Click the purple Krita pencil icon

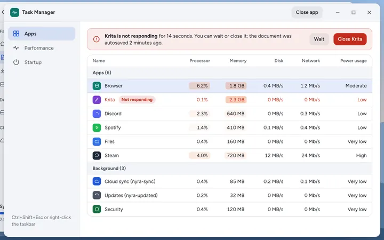point(97,100)
